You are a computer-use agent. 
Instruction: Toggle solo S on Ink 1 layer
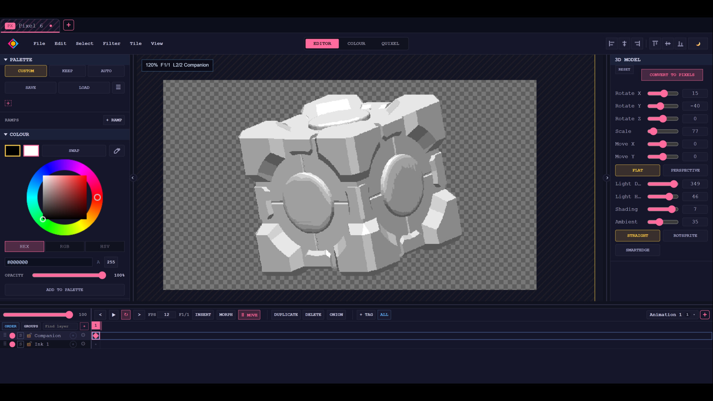[21, 344]
